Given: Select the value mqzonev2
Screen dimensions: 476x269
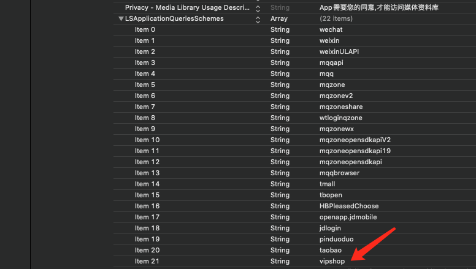Looking at the screenshot, I should (336, 96).
